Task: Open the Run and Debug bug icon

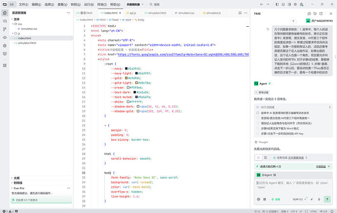Action: 5,46
